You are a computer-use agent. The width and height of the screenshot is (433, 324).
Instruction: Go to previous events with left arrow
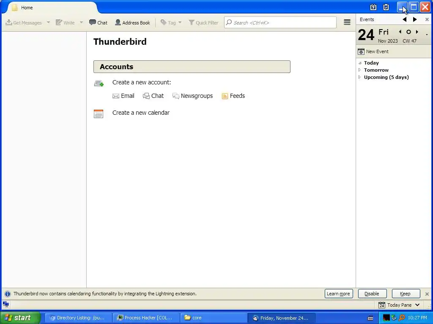[405, 19]
